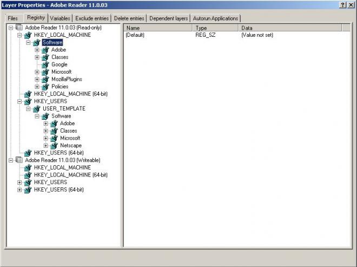
Task: Click the key icon next to MozillaPlugins
Action: tap(45, 80)
